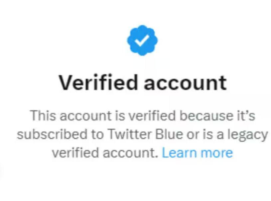Image resolution: width=271 pixels, height=201 pixels.
Task: Click the white checkmark inside the badge
Action: point(142,40)
